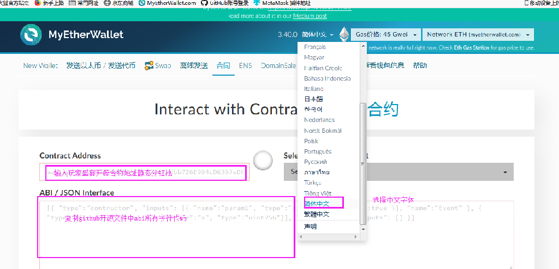Image resolution: width=559 pixels, height=269 pixels.
Task: Select Magyar in language list
Action: (314, 57)
